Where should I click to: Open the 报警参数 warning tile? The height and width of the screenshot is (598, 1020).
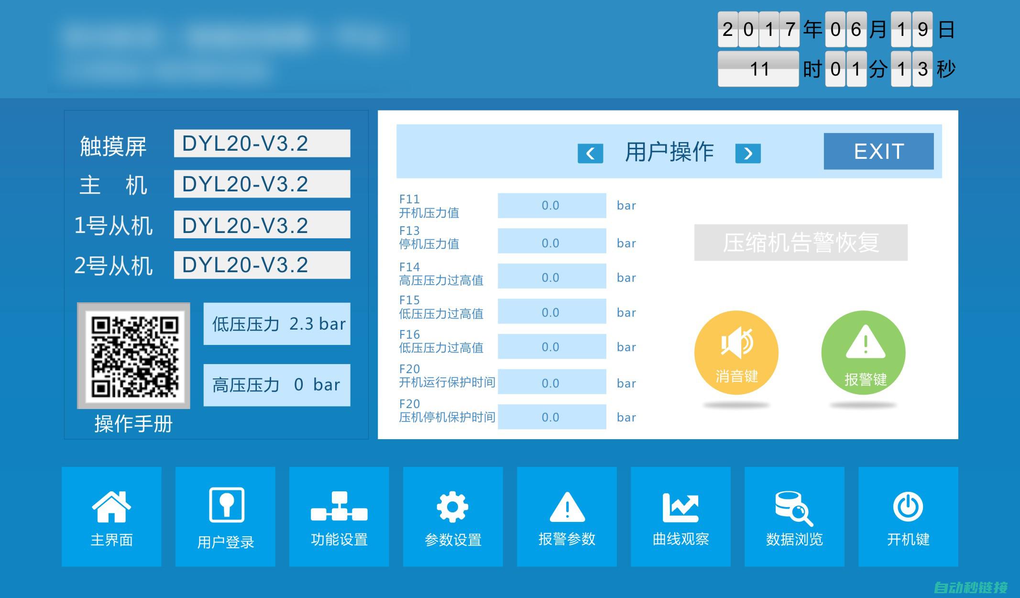[567, 517]
